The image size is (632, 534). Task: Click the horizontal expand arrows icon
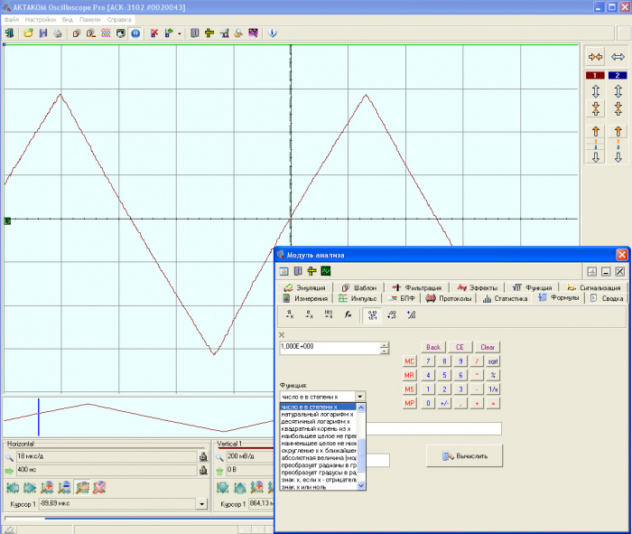(618, 57)
